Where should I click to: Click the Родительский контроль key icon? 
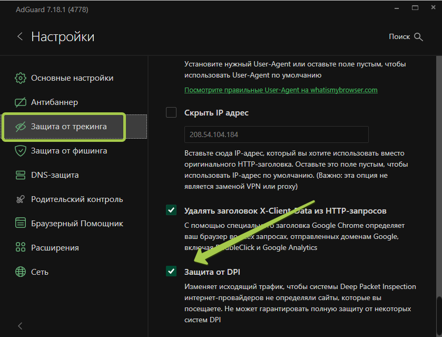(20, 199)
